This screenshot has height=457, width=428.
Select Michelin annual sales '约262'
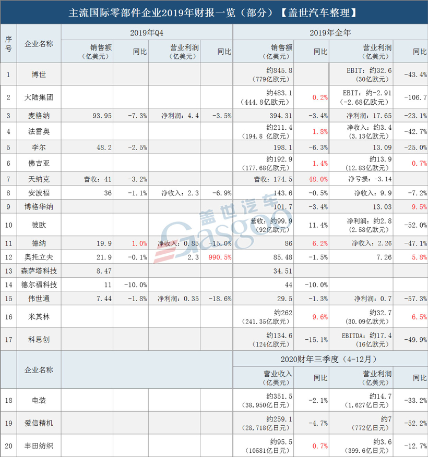tap(283, 313)
